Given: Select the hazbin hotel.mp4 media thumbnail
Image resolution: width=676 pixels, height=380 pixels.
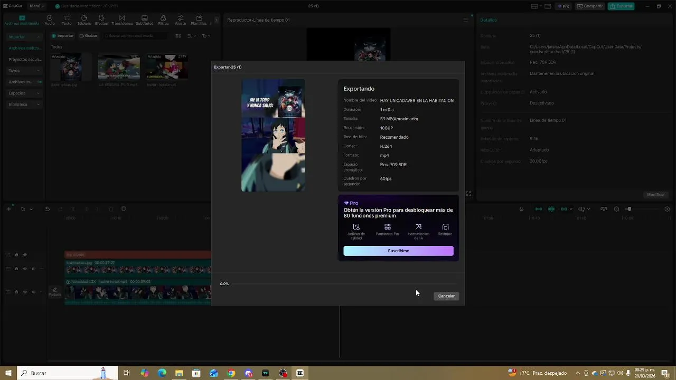Looking at the screenshot, I should pos(167,66).
